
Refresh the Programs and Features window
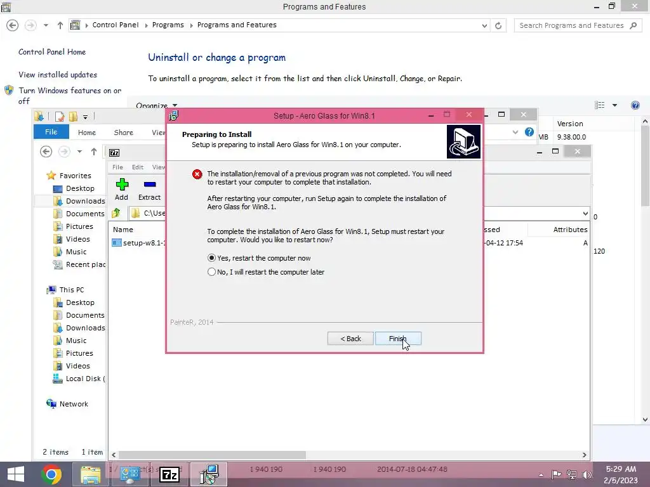(498, 25)
